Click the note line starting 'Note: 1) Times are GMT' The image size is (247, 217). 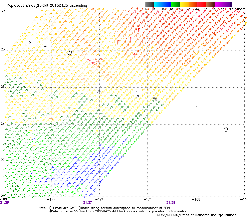point(104,208)
